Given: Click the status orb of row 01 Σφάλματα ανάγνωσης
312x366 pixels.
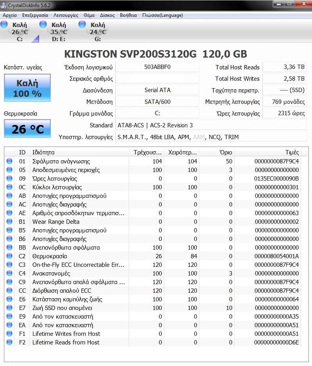Looking at the screenshot, I should [9, 161].
